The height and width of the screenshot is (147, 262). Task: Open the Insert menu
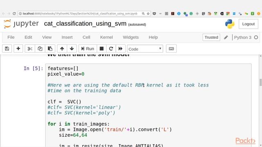(x=67, y=37)
